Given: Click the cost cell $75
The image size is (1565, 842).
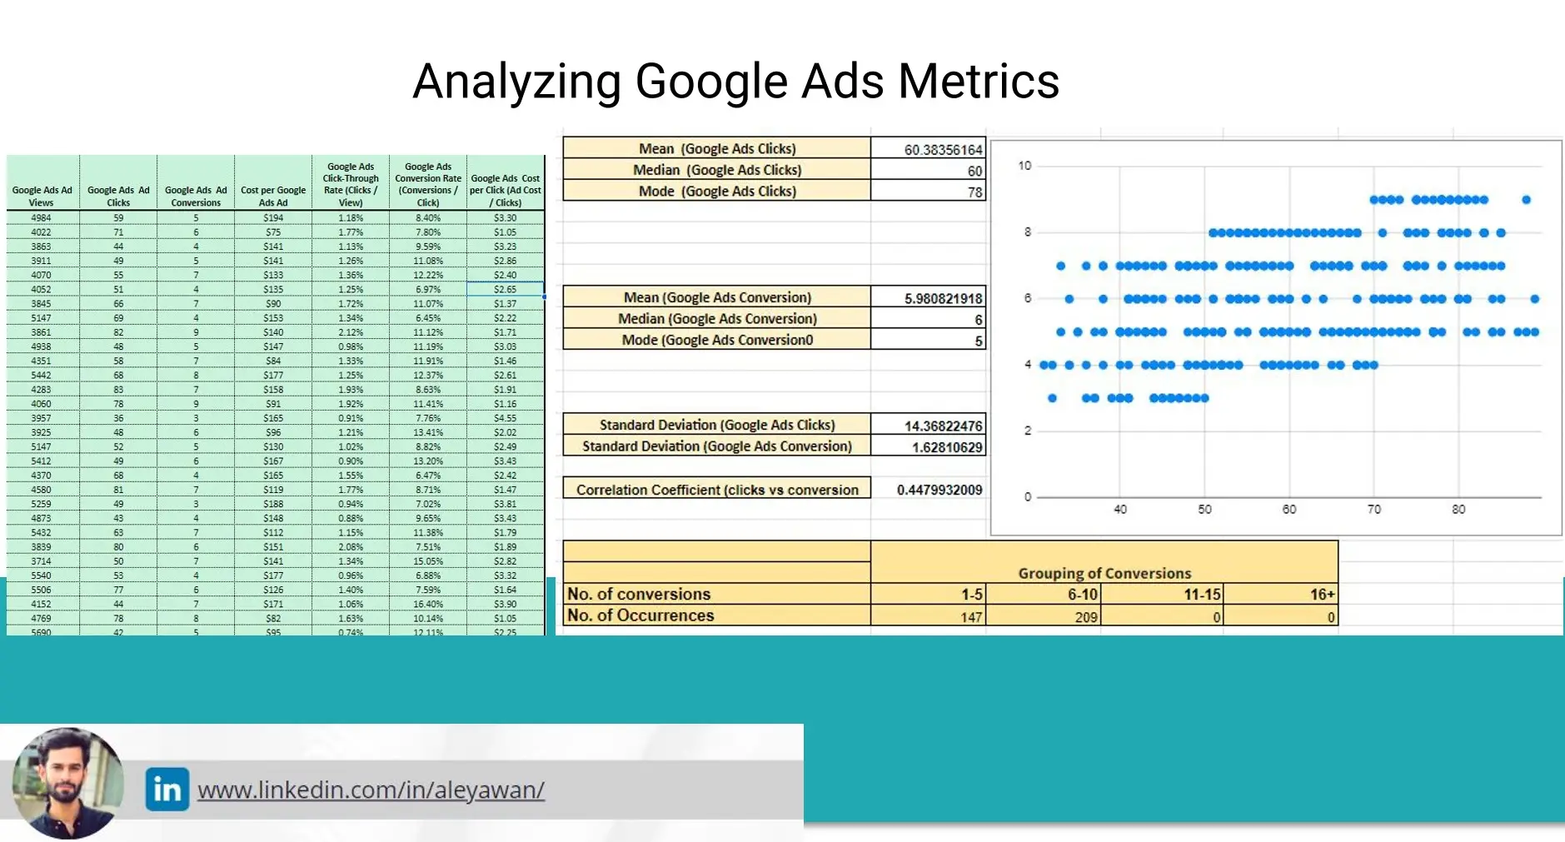Looking at the screenshot, I should point(273,232).
